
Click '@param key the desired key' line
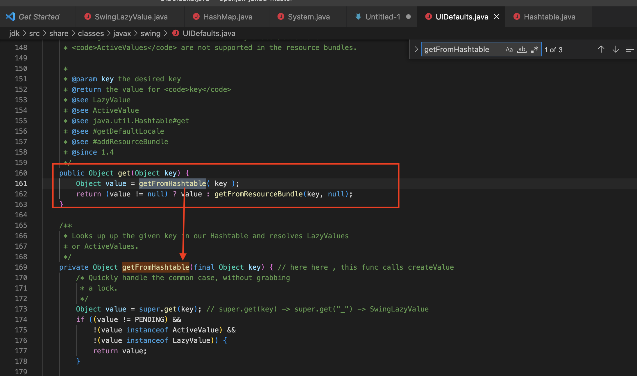tap(126, 79)
